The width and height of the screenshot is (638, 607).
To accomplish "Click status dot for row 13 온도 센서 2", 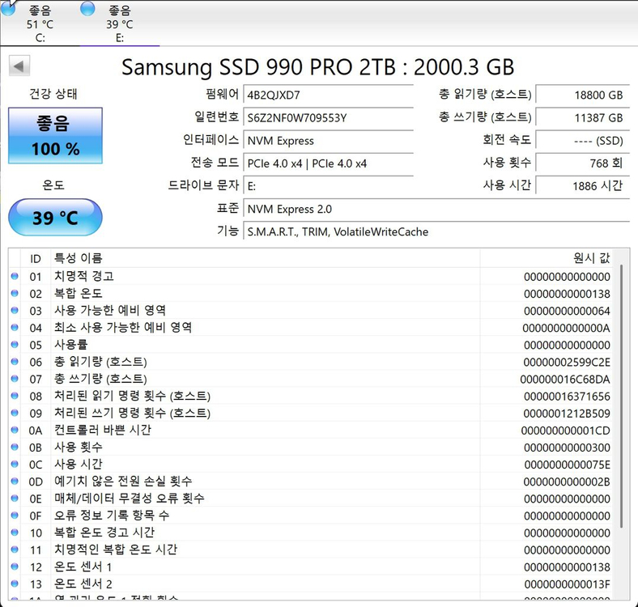I will pos(15,584).
